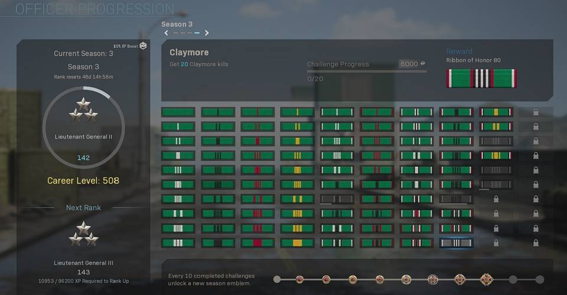Viewport: 567px width, 295px height.
Task: Go to the previous season with left arrow
Action: (x=167, y=33)
